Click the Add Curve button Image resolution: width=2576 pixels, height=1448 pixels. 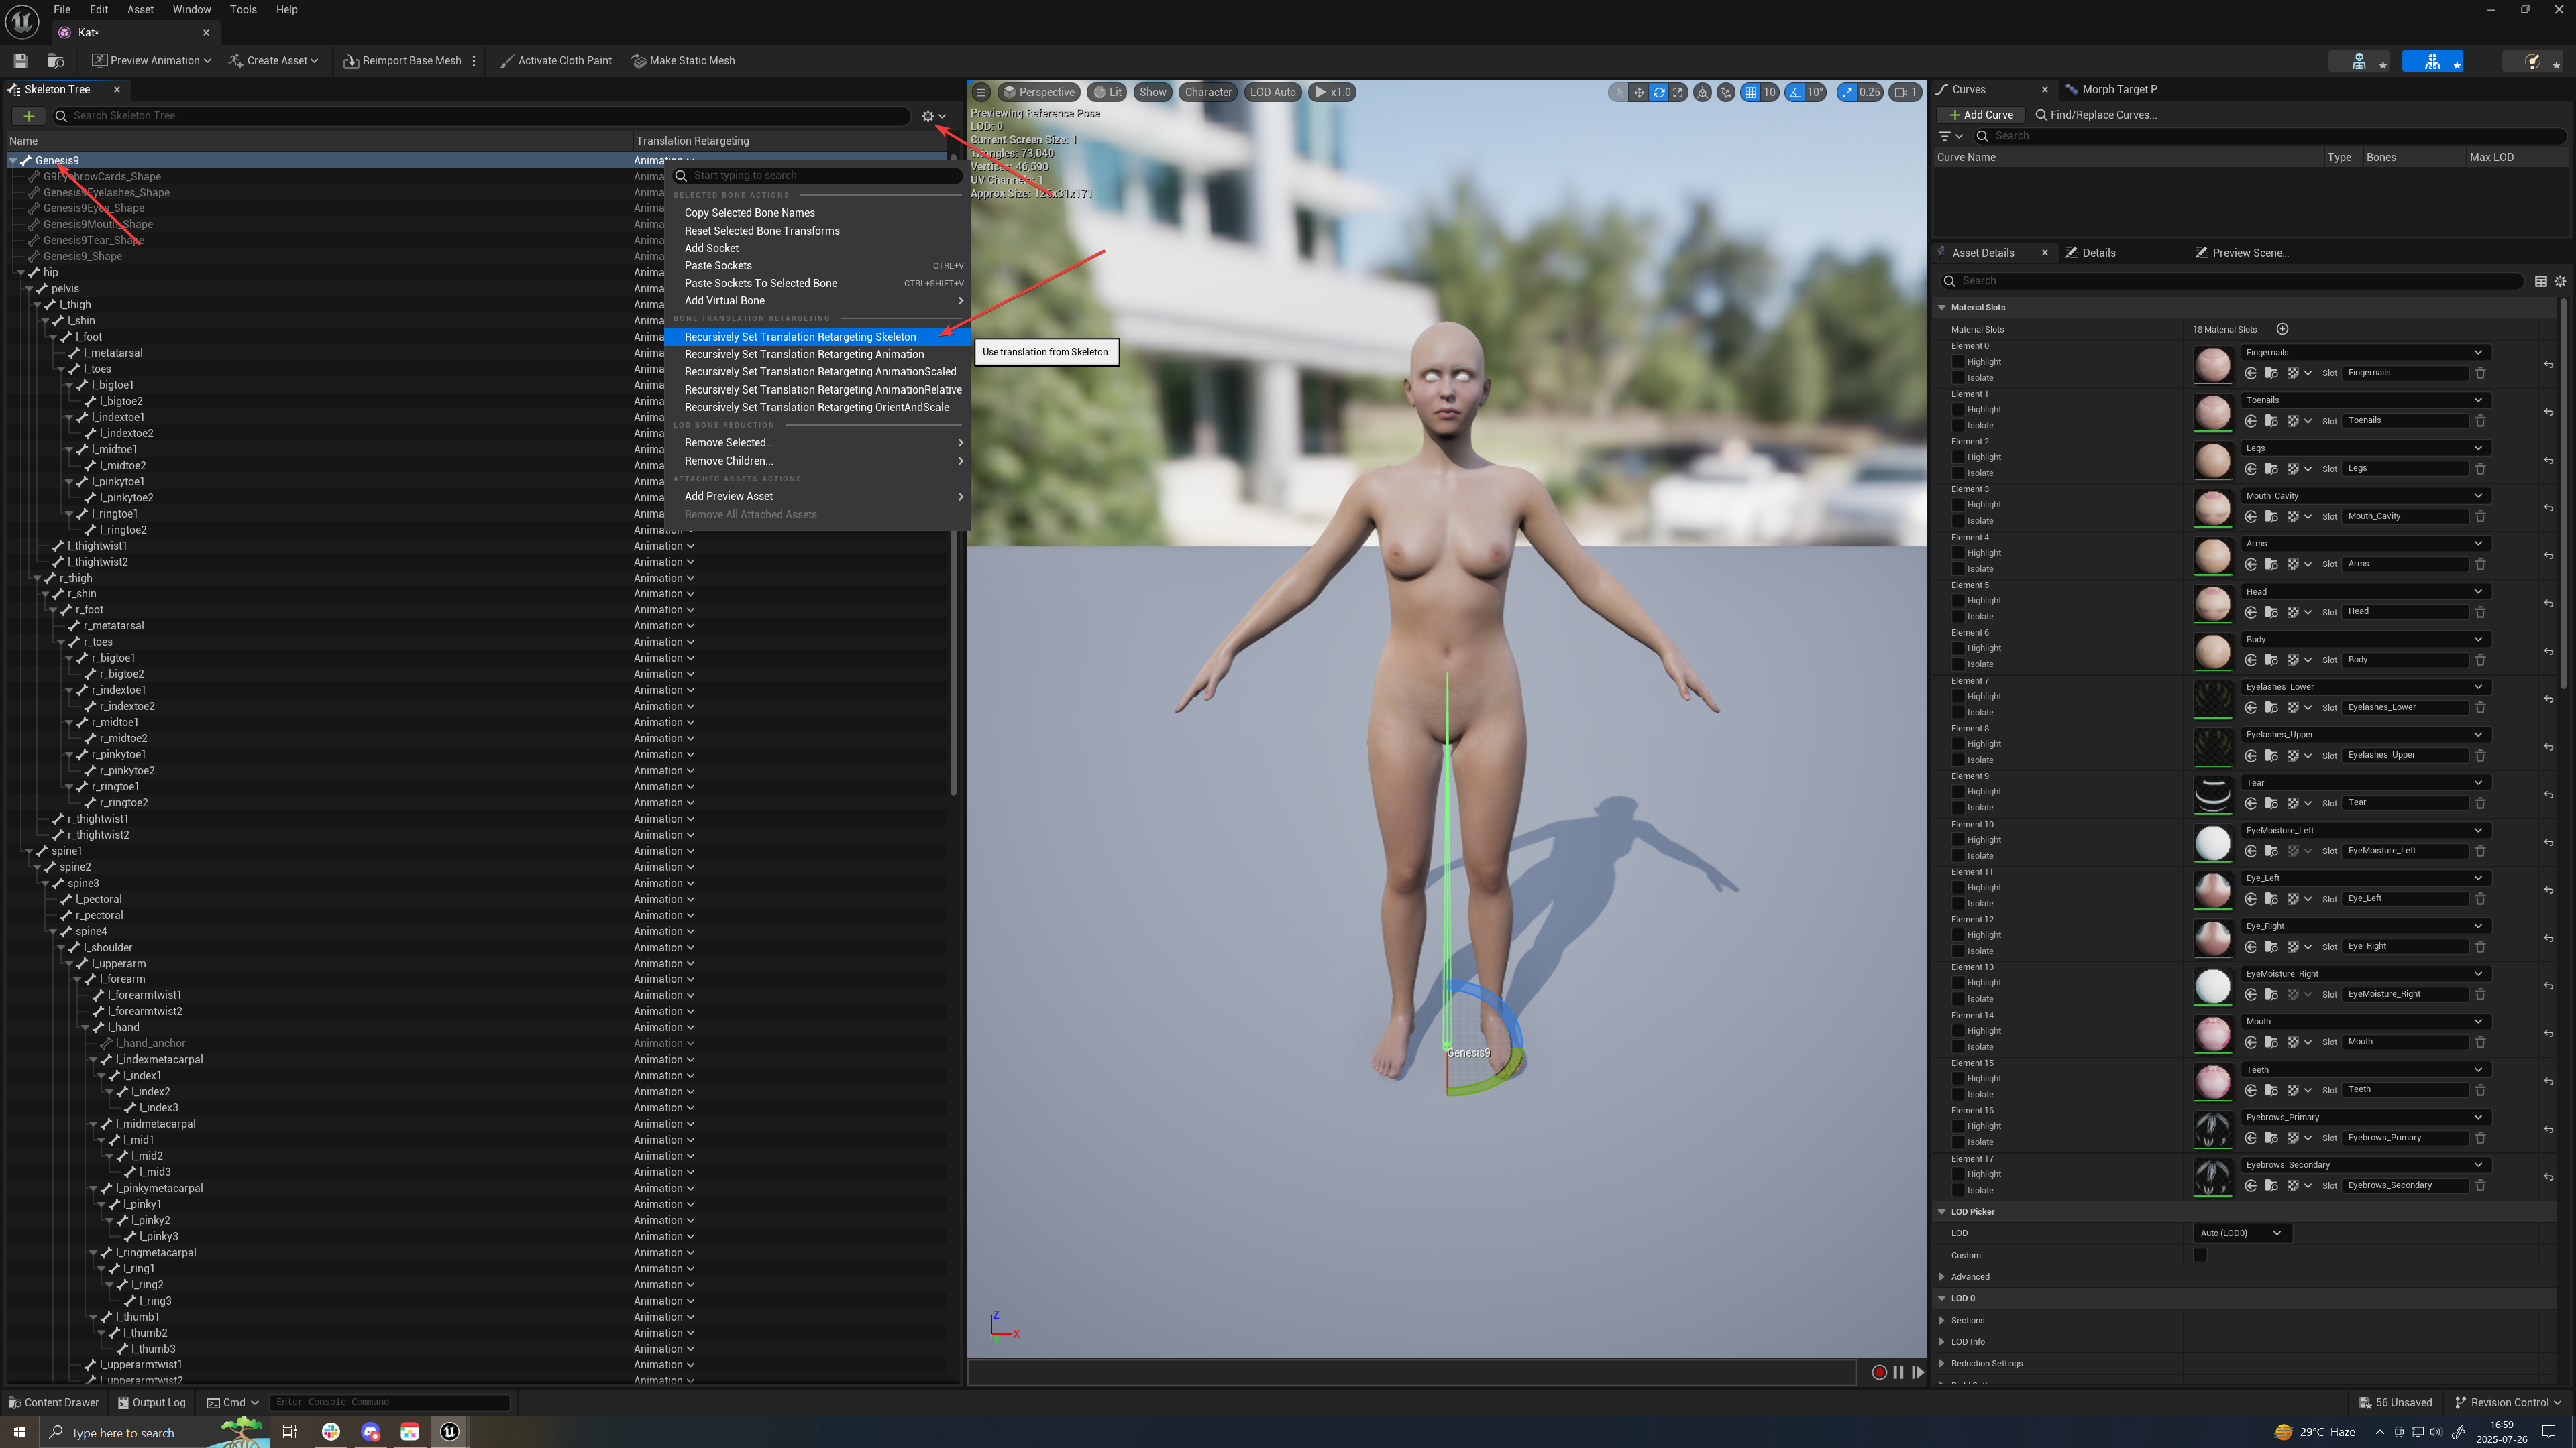click(1981, 115)
